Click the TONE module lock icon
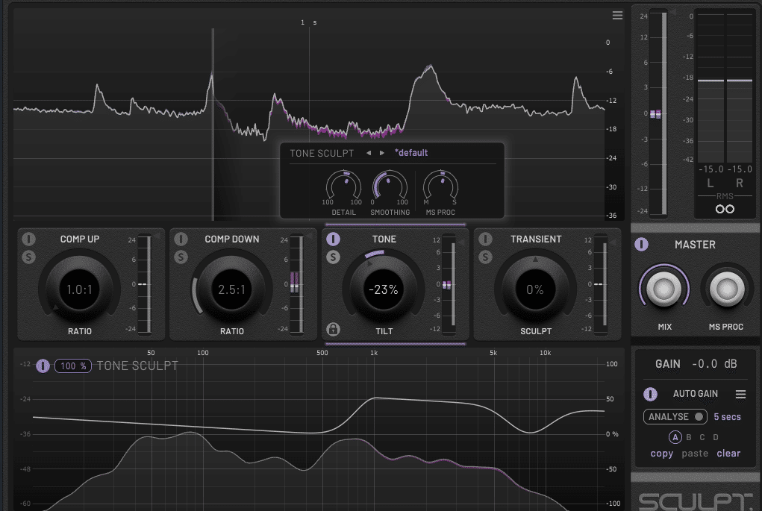 (x=333, y=329)
